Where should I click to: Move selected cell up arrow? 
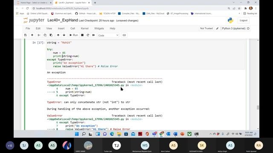[58, 35]
